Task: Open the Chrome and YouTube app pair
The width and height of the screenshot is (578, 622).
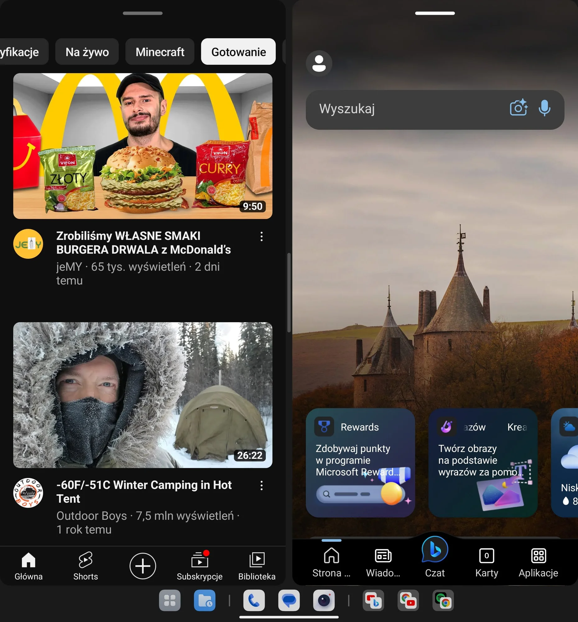Action: click(x=408, y=600)
